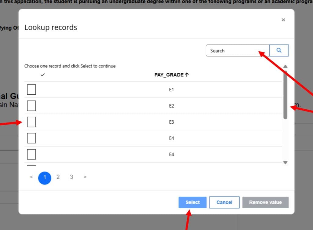Click the scrollbar up arrow

pyautogui.click(x=285, y=66)
